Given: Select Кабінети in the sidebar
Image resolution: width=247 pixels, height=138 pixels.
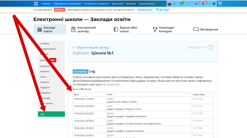Looking at the screenshot, I should 45,71.
